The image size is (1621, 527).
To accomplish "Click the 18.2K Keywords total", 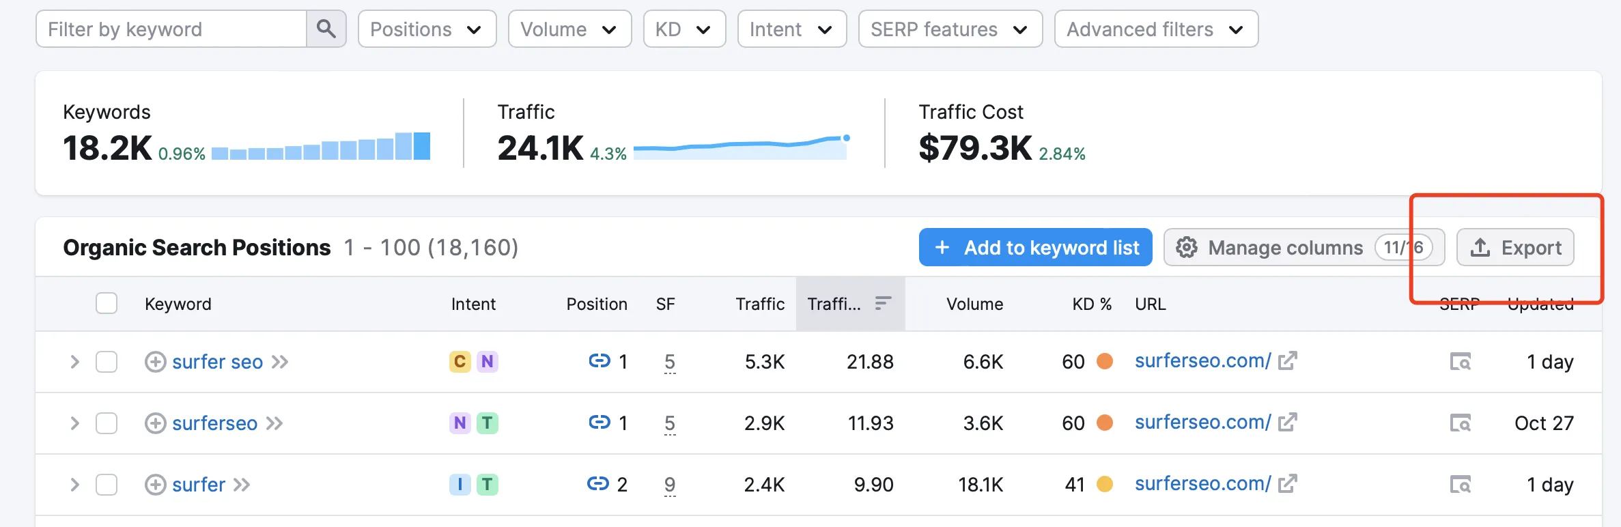I will click(107, 148).
